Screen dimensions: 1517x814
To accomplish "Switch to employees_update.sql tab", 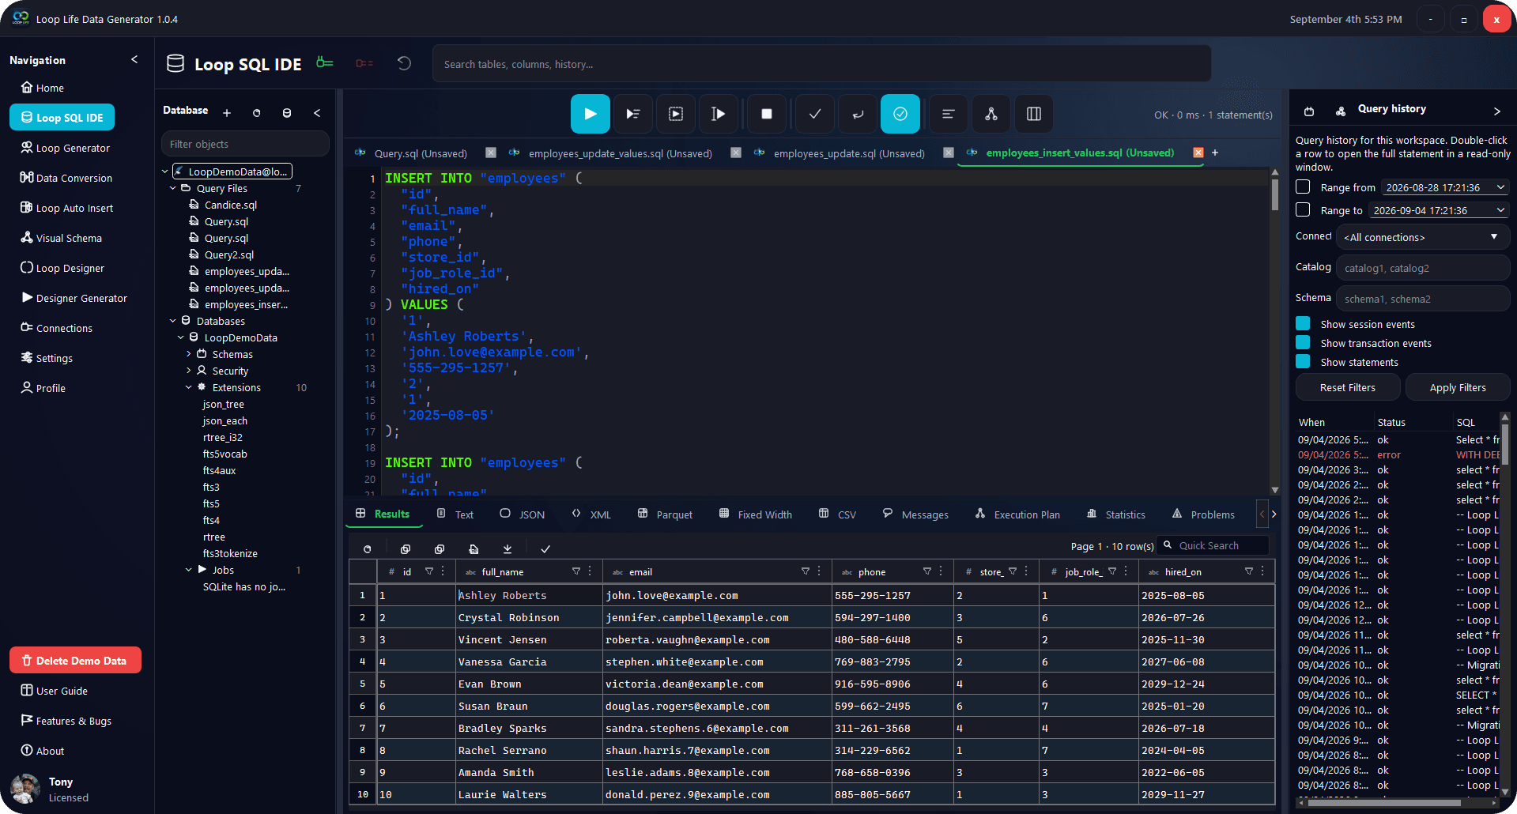I will pos(849,153).
